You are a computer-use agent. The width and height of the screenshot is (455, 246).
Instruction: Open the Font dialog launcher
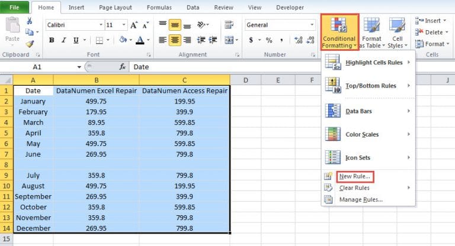149,55
